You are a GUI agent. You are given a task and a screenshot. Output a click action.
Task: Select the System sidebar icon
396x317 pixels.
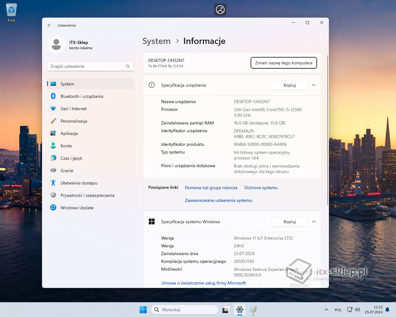tap(53, 84)
